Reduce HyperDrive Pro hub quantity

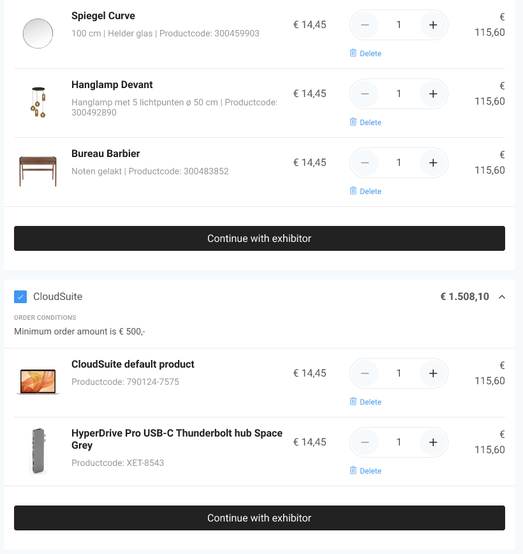coord(365,442)
